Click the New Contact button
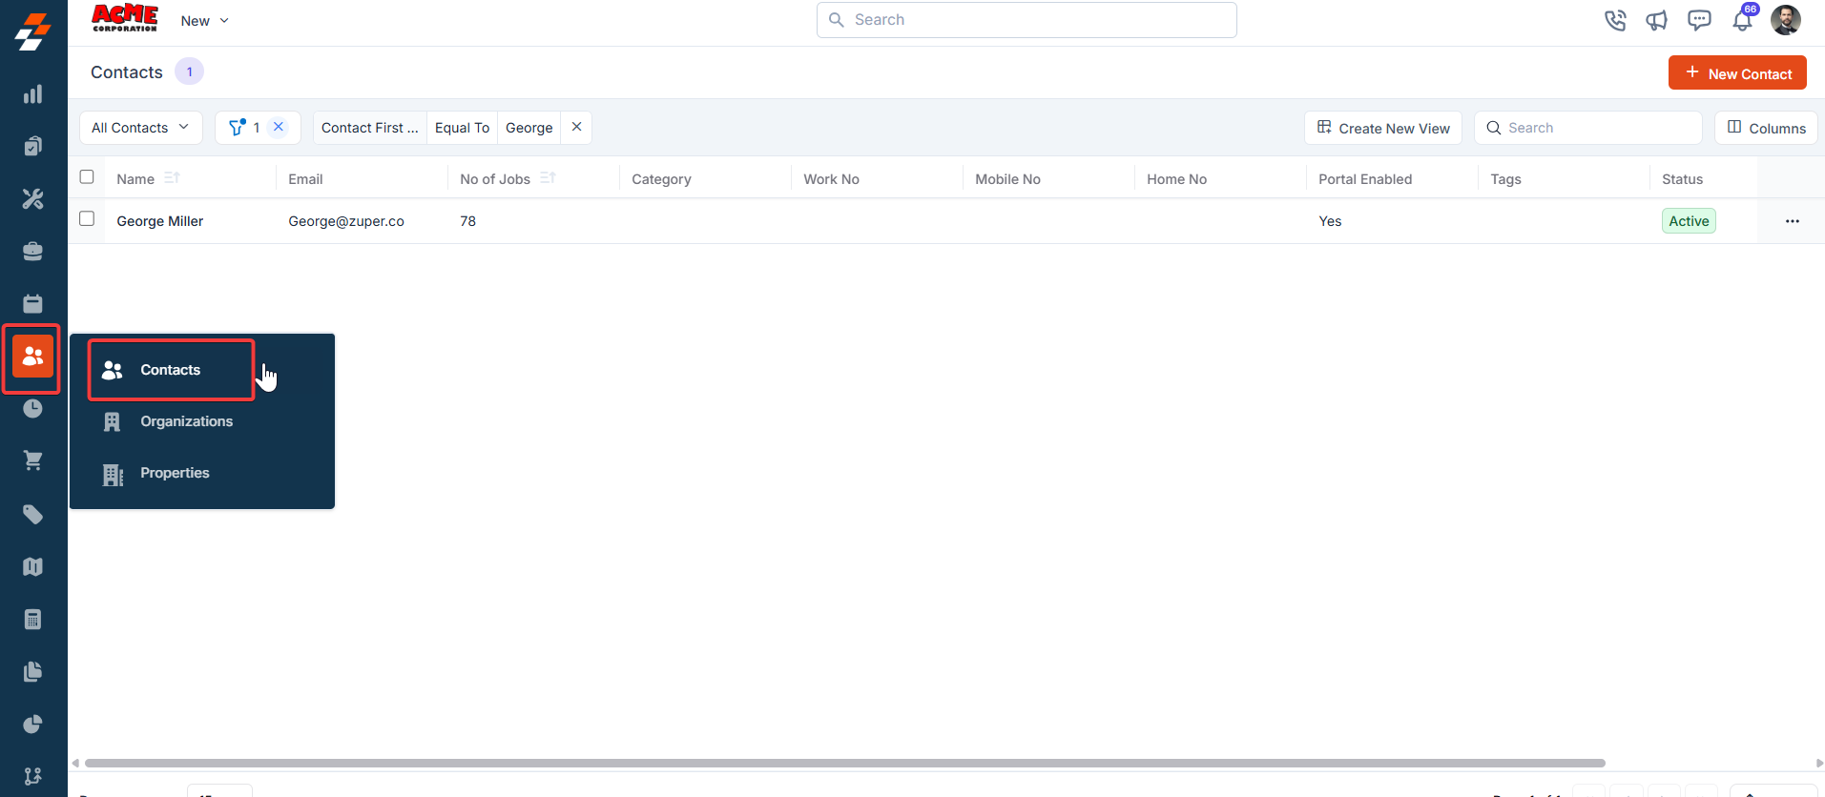 (1737, 73)
